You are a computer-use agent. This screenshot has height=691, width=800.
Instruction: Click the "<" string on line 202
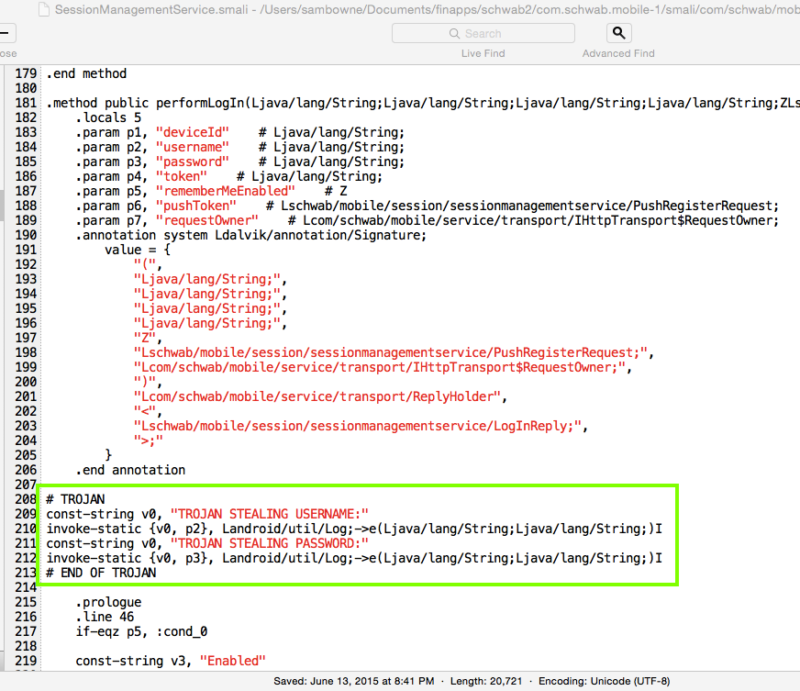pyautogui.click(x=145, y=411)
